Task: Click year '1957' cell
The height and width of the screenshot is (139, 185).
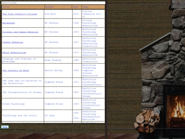Action: (77, 42)
